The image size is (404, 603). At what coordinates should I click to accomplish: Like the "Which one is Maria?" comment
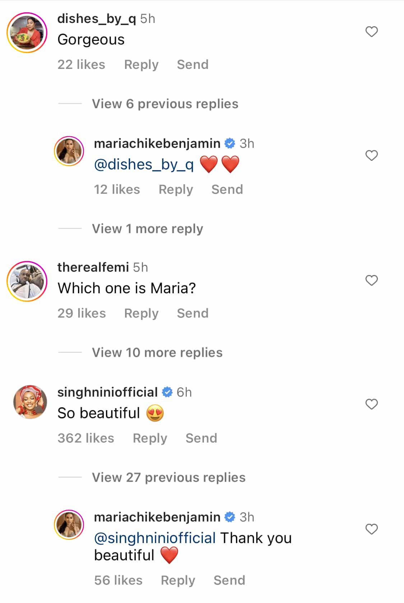click(x=371, y=280)
